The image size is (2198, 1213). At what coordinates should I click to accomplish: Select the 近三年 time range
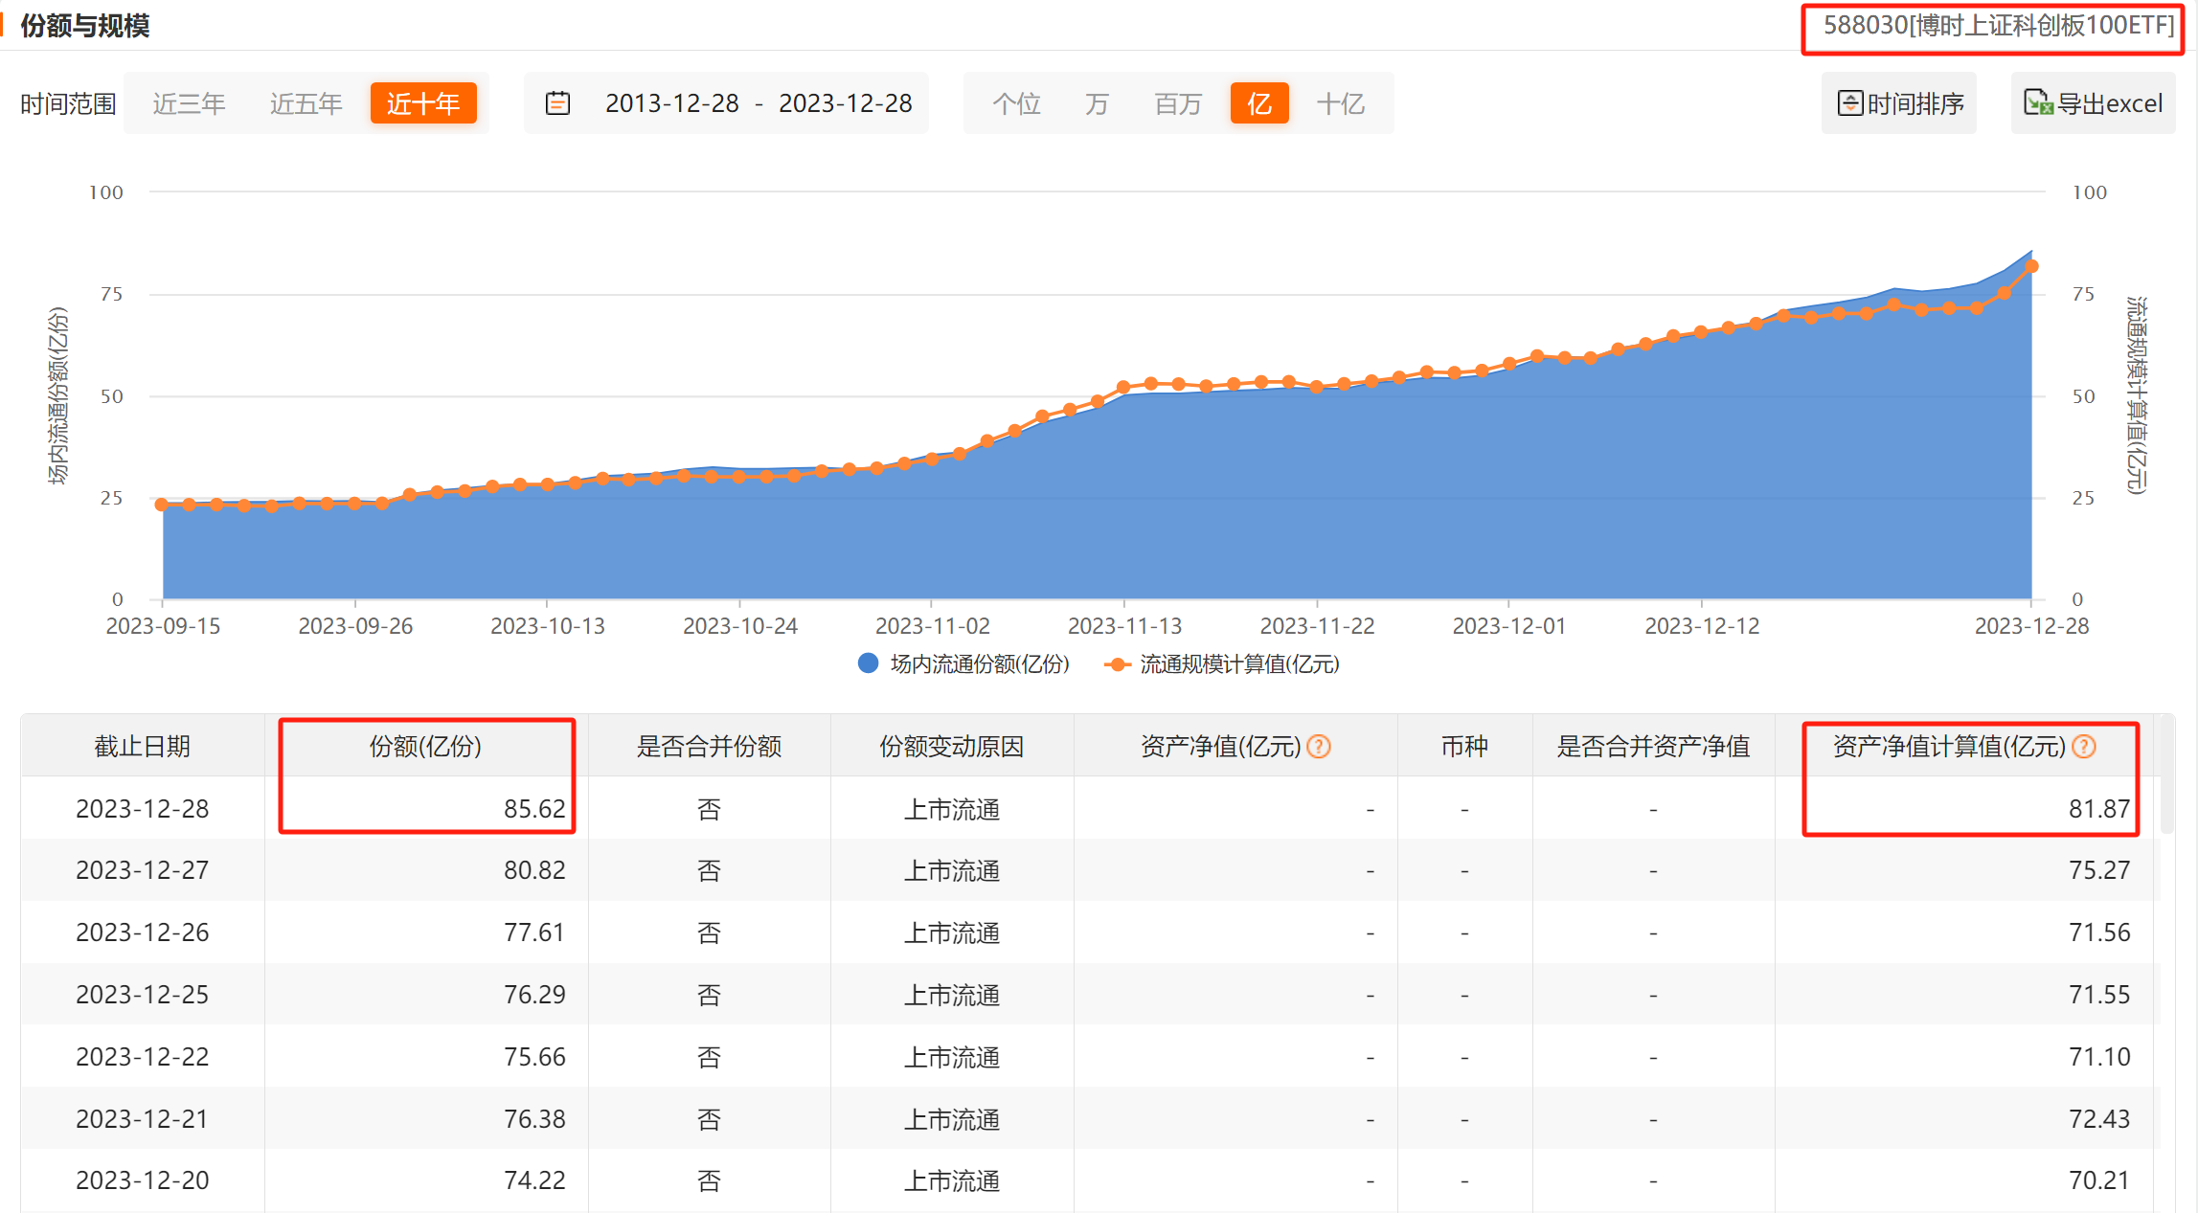tap(189, 103)
